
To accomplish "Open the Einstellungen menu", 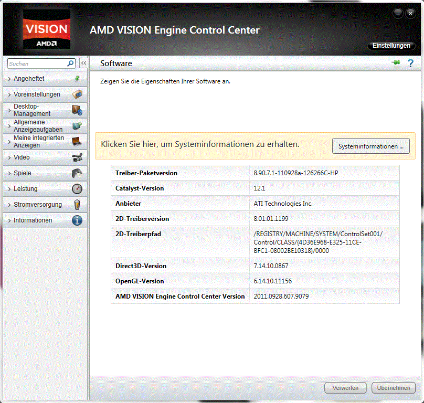I will pos(391,46).
